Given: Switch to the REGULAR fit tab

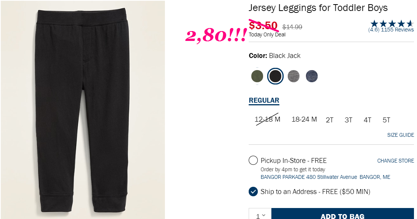Looking at the screenshot, I should (264, 100).
